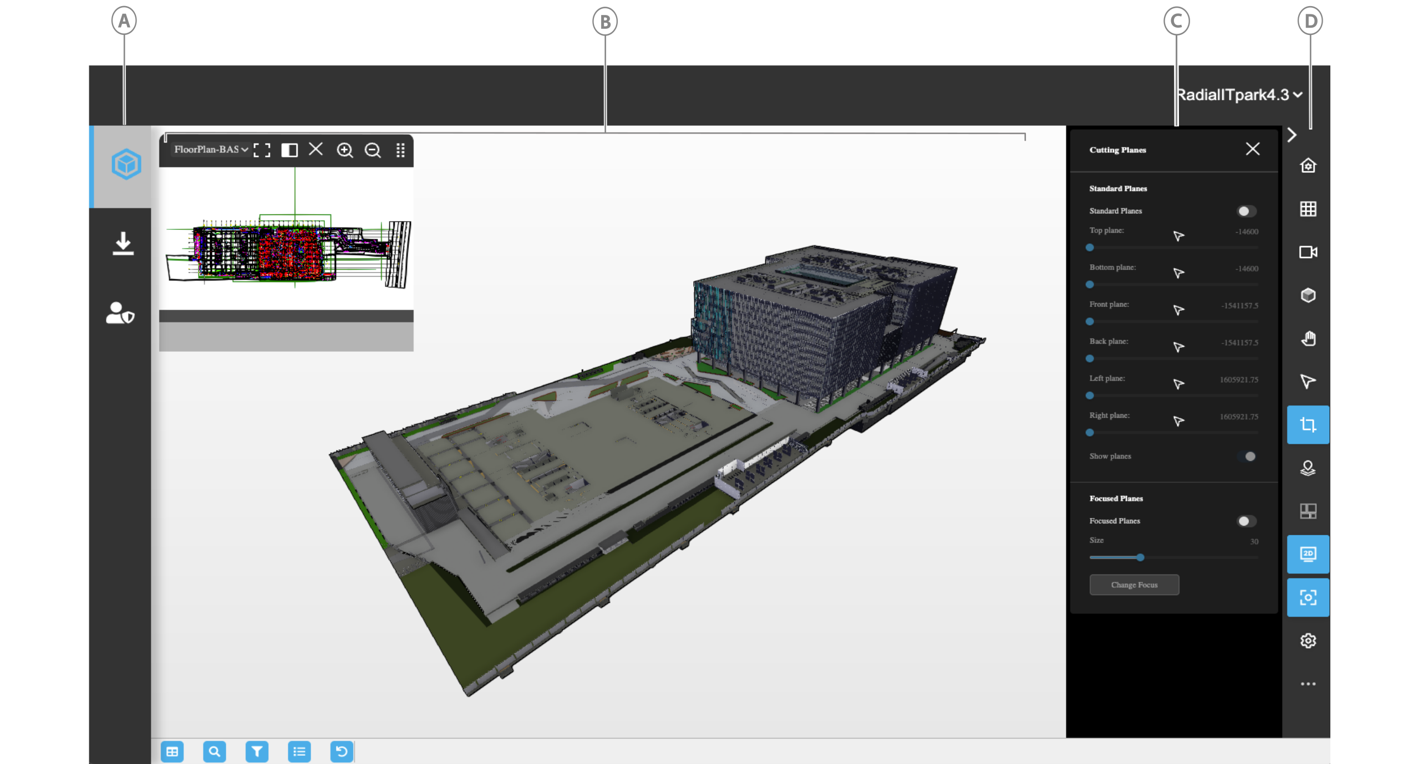Click the home view icon in right toolbar
Screen dimensions: 1408x764
[1308, 165]
